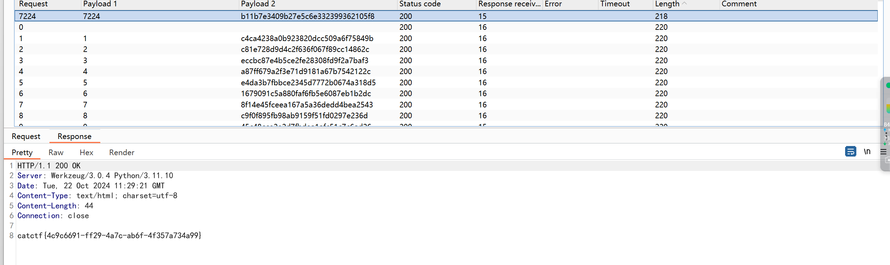Click the Content-Length header line
The image size is (890, 265).
[x=55, y=206]
